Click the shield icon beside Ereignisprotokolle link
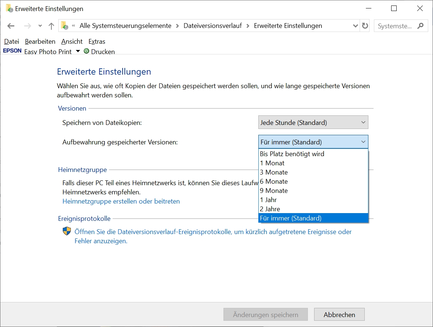Viewport: 433px width, 327px height. tap(67, 231)
